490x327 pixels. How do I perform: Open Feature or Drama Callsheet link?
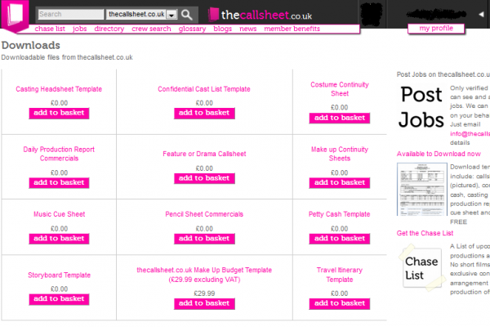pos(204,154)
